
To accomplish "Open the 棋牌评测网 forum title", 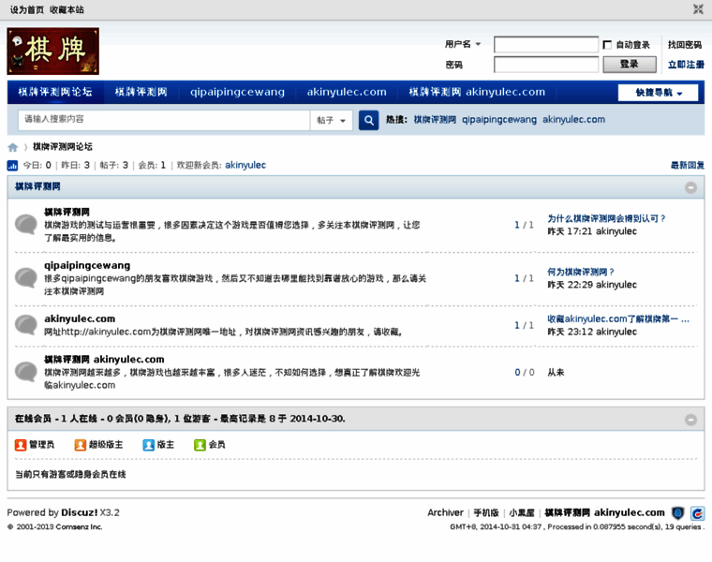I will [67, 212].
